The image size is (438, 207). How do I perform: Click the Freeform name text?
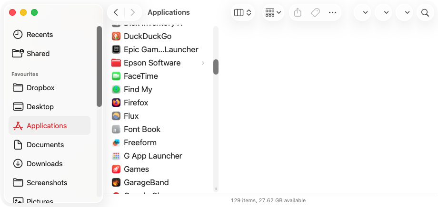tap(140, 142)
